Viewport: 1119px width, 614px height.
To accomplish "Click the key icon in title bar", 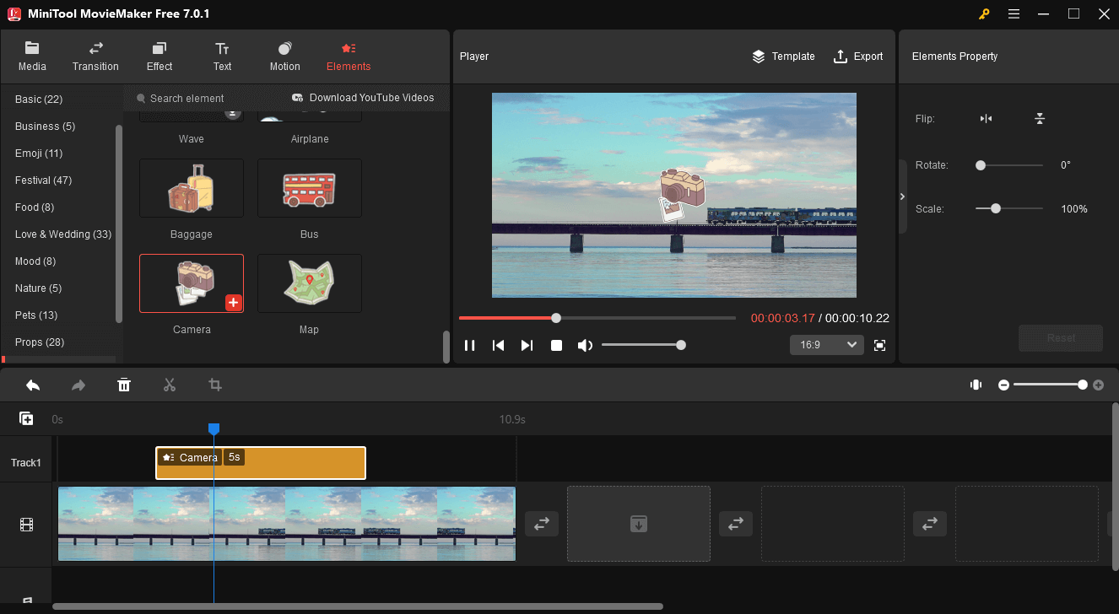I will point(984,13).
